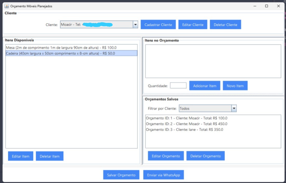The image size is (286, 183).
Task: Focus the Quantidade input field
Action: pyautogui.click(x=178, y=86)
